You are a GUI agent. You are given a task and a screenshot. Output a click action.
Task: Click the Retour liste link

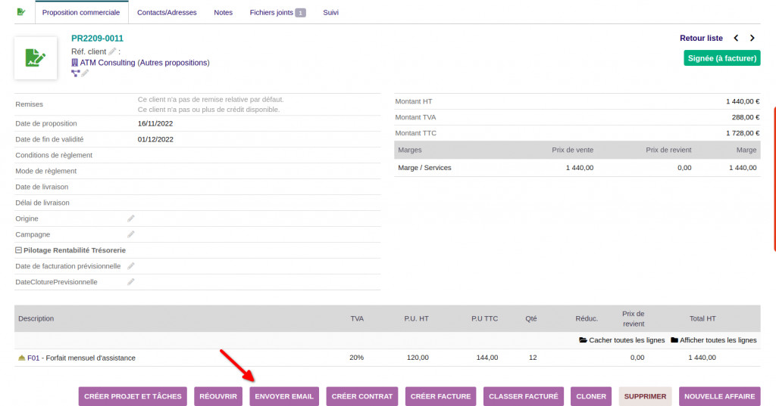click(701, 38)
